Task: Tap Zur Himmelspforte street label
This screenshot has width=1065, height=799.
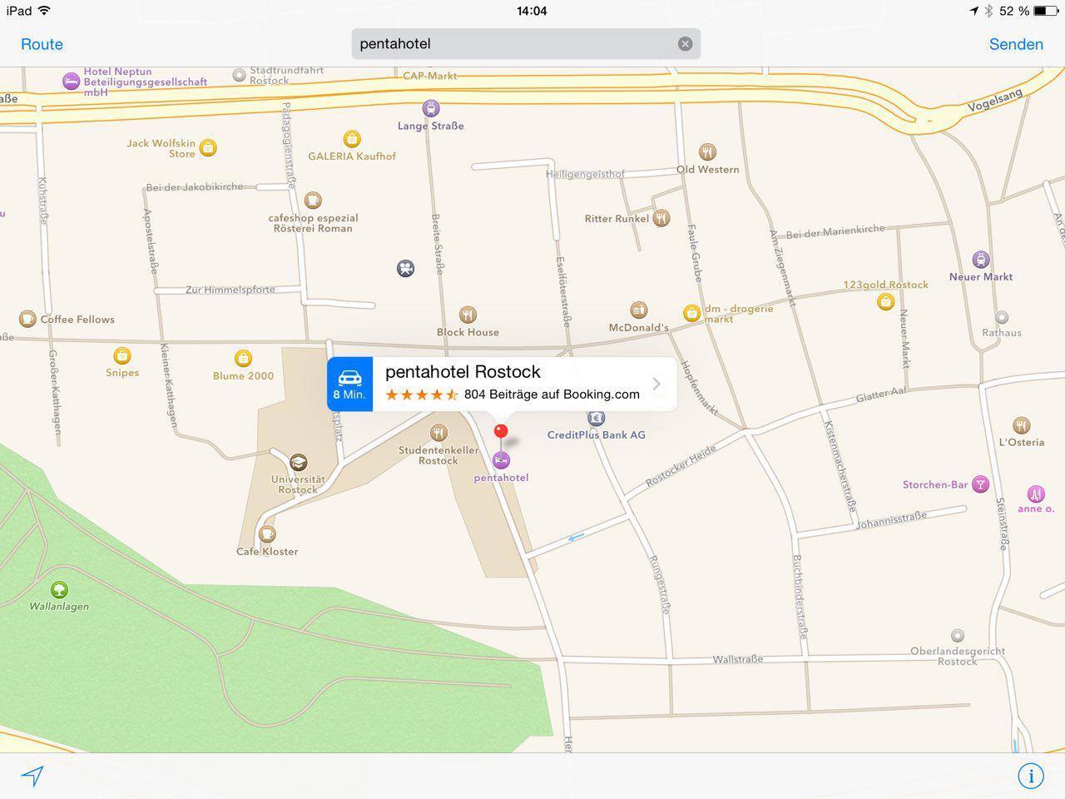Action: [230, 290]
